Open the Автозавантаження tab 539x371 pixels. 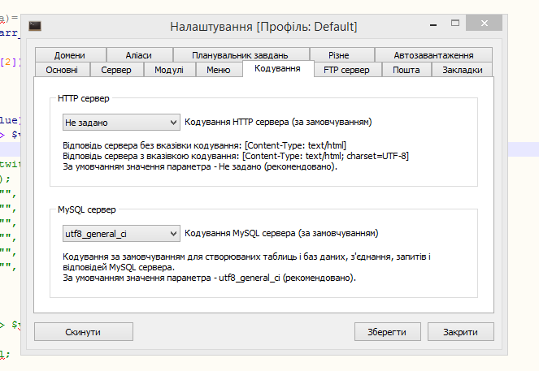coord(433,55)
